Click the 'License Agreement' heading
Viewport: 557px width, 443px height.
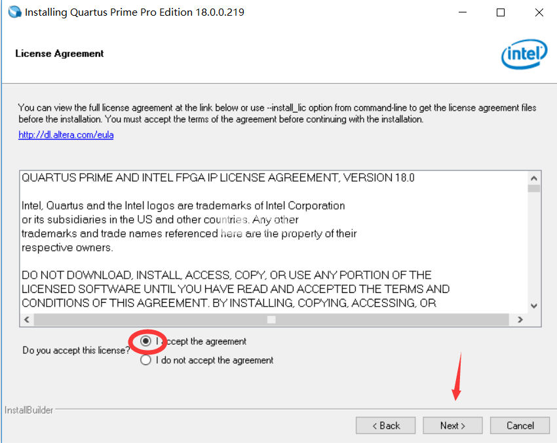click(60, 54)
